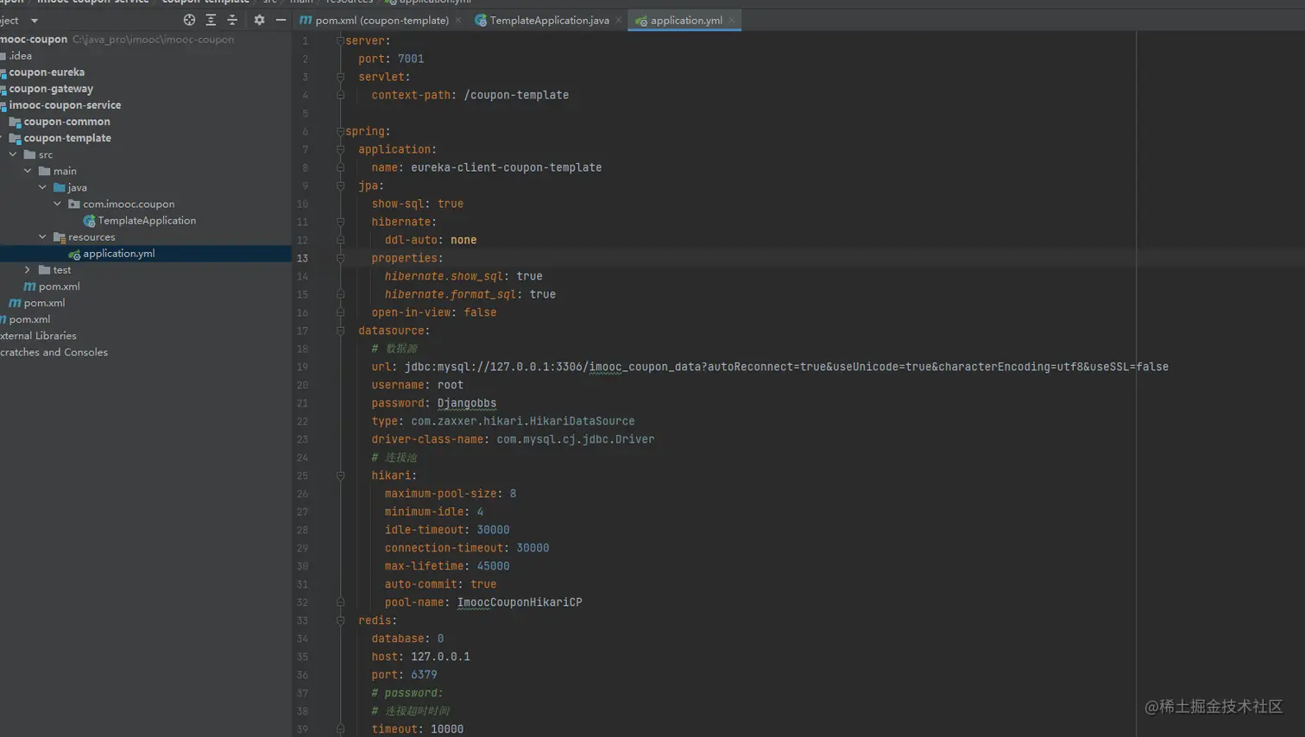Hide the project panel with minus icon

pyautogui.click(x=281, y=20)
